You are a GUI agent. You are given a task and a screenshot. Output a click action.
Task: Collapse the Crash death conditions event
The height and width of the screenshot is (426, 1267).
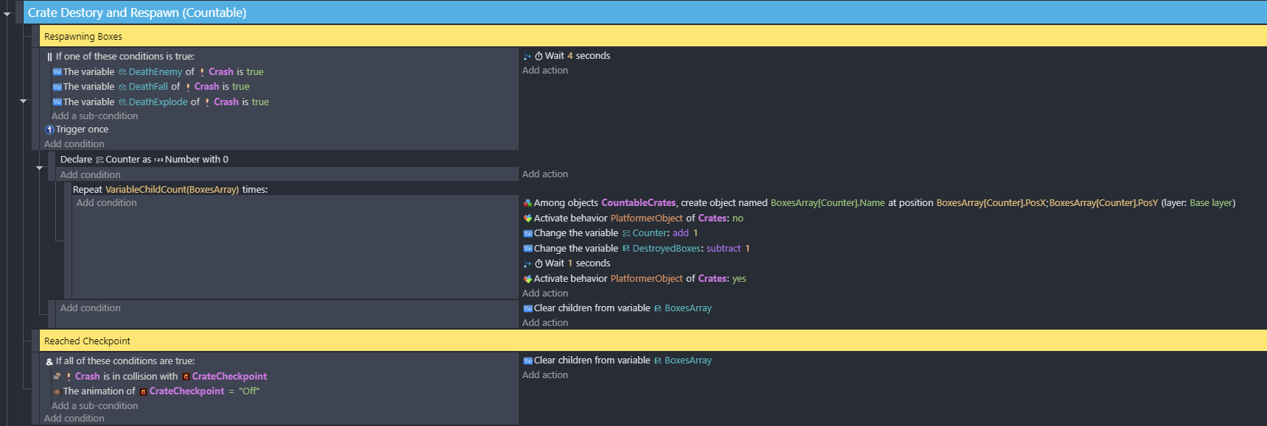(x=24, y=101)
